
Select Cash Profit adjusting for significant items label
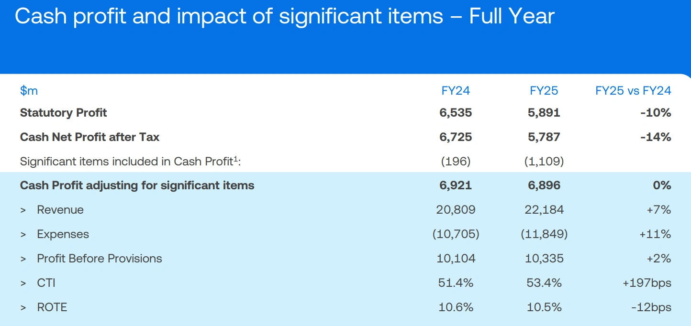pyautogui.click(x=137, y=185)
